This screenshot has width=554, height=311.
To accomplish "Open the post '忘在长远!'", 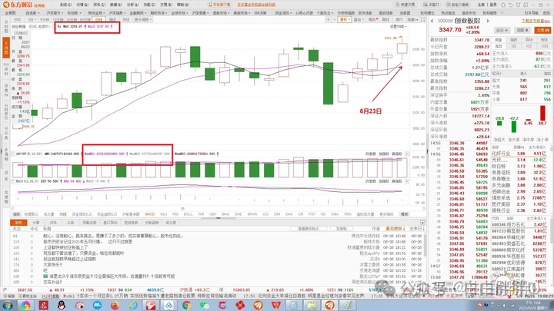I will click(52, 282).
